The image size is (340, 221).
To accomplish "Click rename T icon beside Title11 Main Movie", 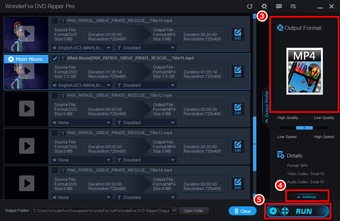I will [x=63, y=58].
